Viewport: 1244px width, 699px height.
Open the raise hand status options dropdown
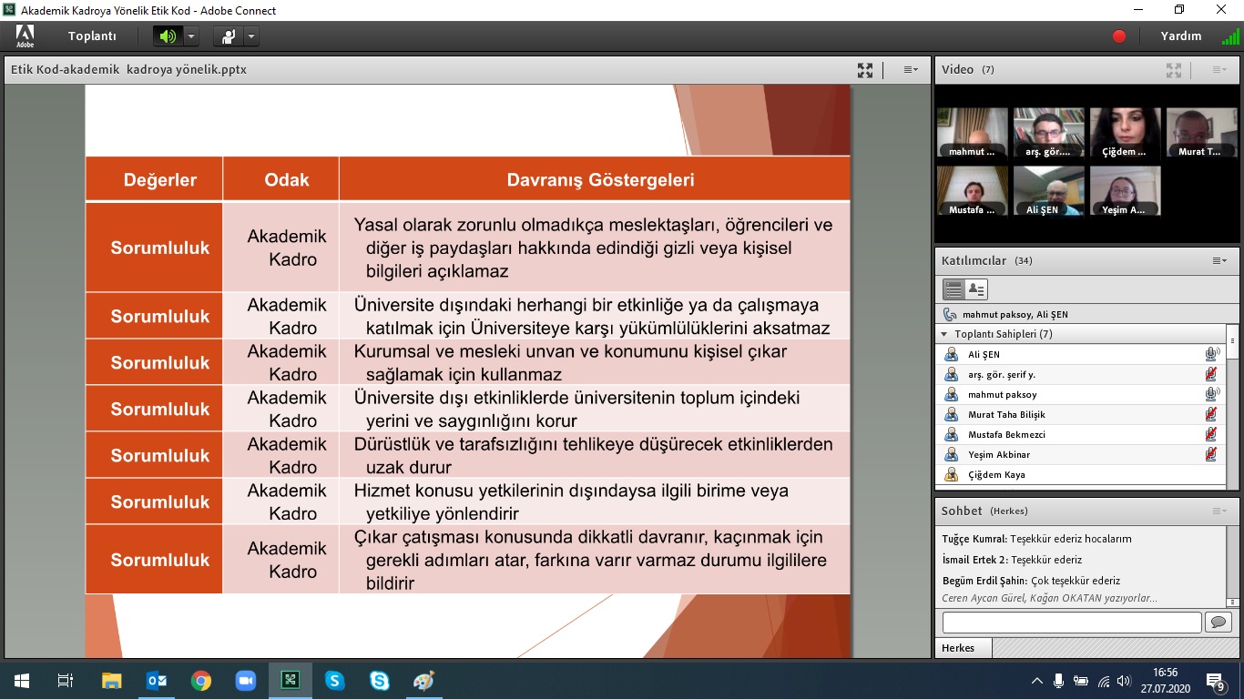[x=251, y=36]
